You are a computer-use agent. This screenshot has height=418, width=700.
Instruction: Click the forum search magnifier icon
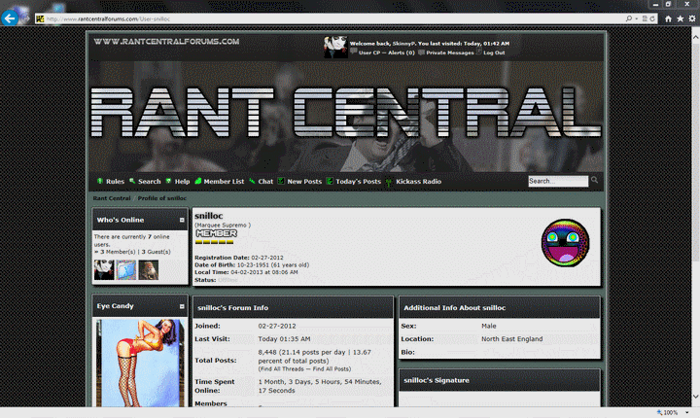595,180
